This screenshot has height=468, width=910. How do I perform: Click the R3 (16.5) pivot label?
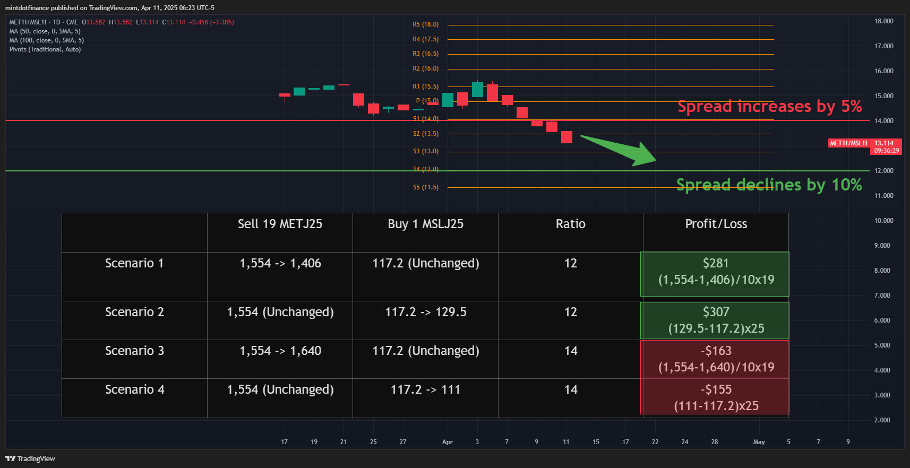coord(426,54)
